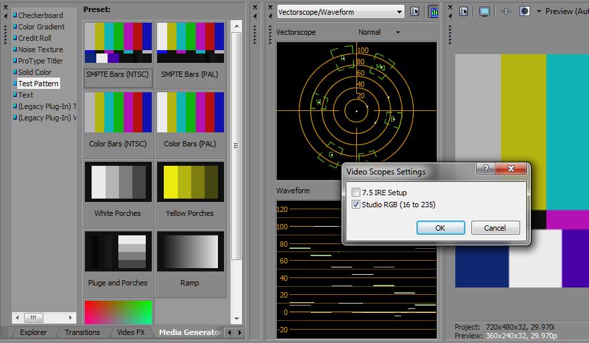Expand the Vectorscope Normal mode dropdown
Screen dimensions: 589x343
point(398,32)
